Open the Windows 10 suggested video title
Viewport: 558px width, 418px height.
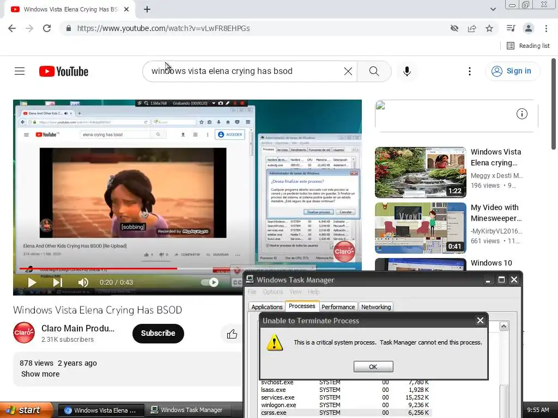point(491,263)
